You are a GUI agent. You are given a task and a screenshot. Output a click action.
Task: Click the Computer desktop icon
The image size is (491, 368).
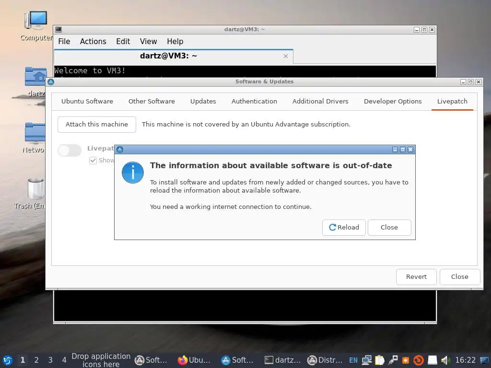point(36,26)
